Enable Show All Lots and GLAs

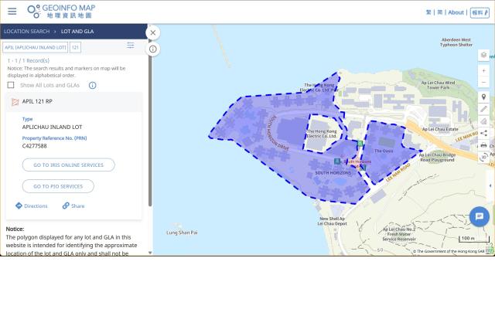[x=11, y=85]
